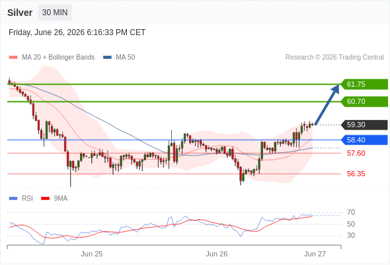
Task: Click the 58.40 pivot price tag
Action: pyautogui.click(x=364, y=140)
